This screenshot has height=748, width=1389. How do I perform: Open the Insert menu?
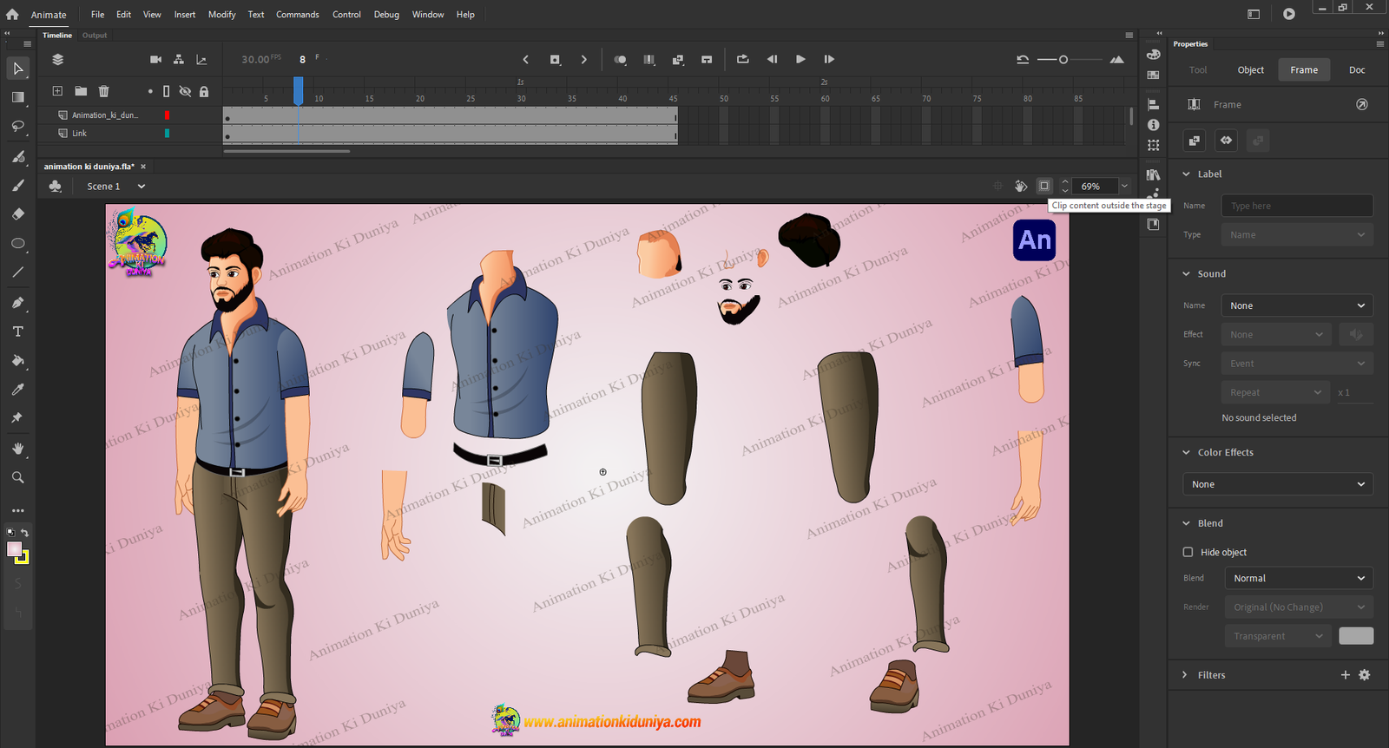point(185,15)
